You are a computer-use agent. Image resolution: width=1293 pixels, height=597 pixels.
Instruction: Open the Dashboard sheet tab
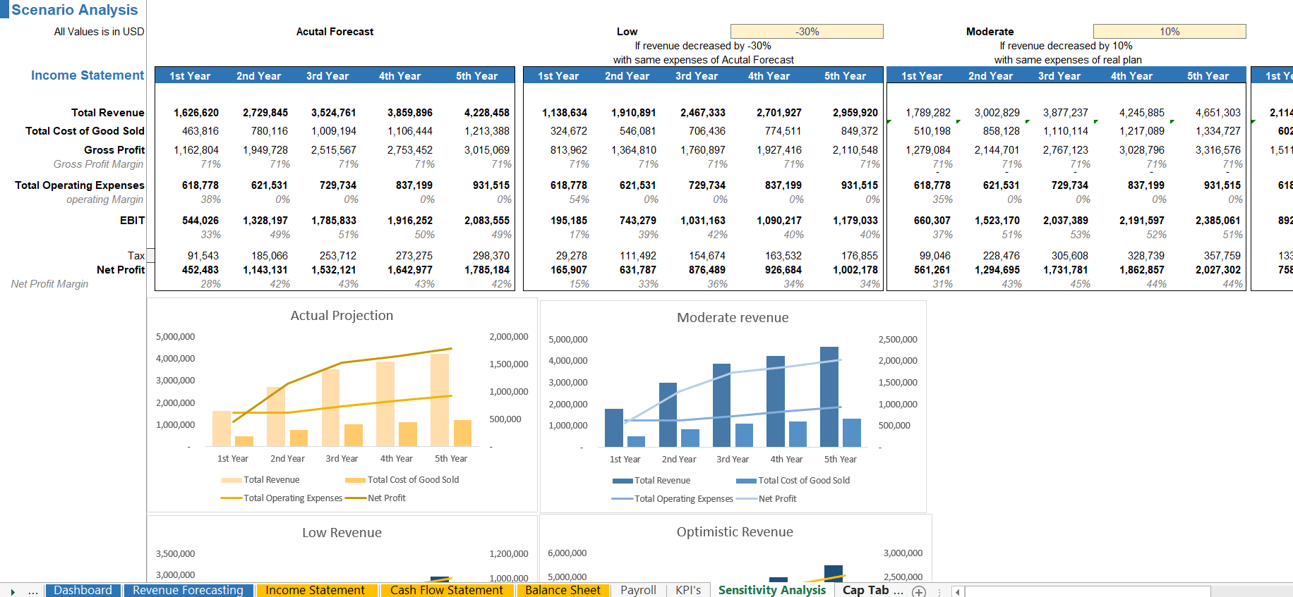point(83,591)
